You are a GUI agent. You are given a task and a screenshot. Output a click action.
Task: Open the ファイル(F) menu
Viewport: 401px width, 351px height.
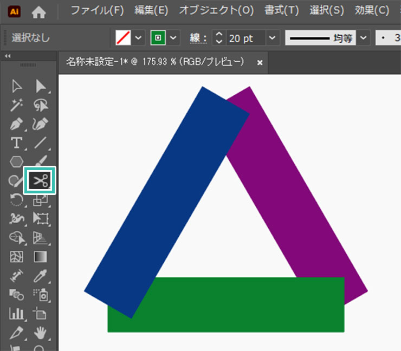[x=98, y=10]
